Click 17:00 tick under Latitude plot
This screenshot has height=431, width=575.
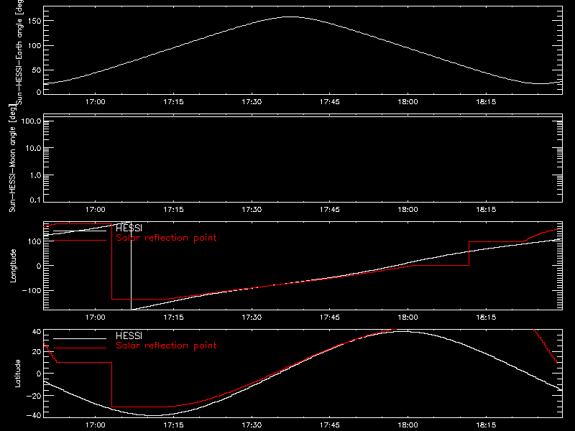click(96, 425)
